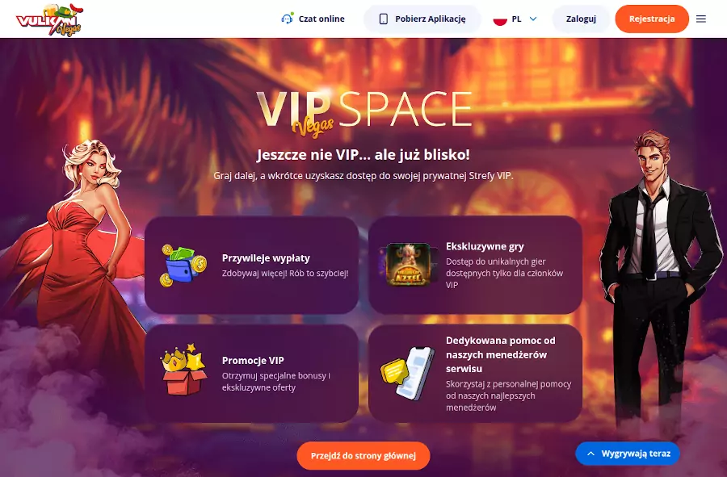Click the VIP Space Vegas banner logo
The image size is (727, 477).
[x=364, y=113]
